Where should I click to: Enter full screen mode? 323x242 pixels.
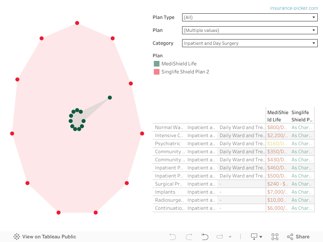pos(275,237)
